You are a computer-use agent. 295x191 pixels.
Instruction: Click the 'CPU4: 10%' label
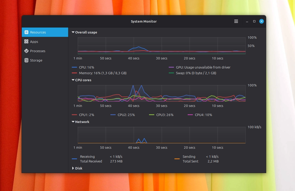point(203,115)
